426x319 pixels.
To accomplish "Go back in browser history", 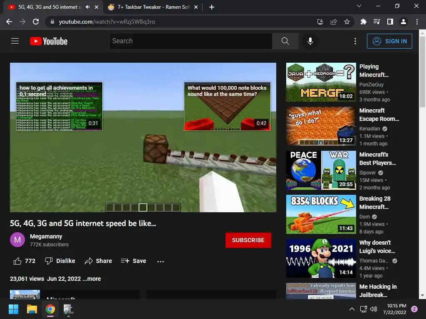I will (9, 22).
